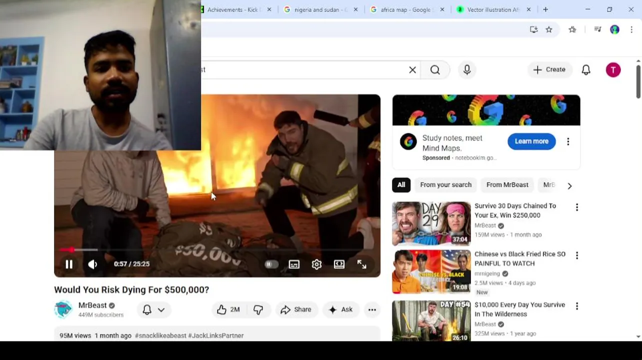Open YouTube notifications bell

586,70
